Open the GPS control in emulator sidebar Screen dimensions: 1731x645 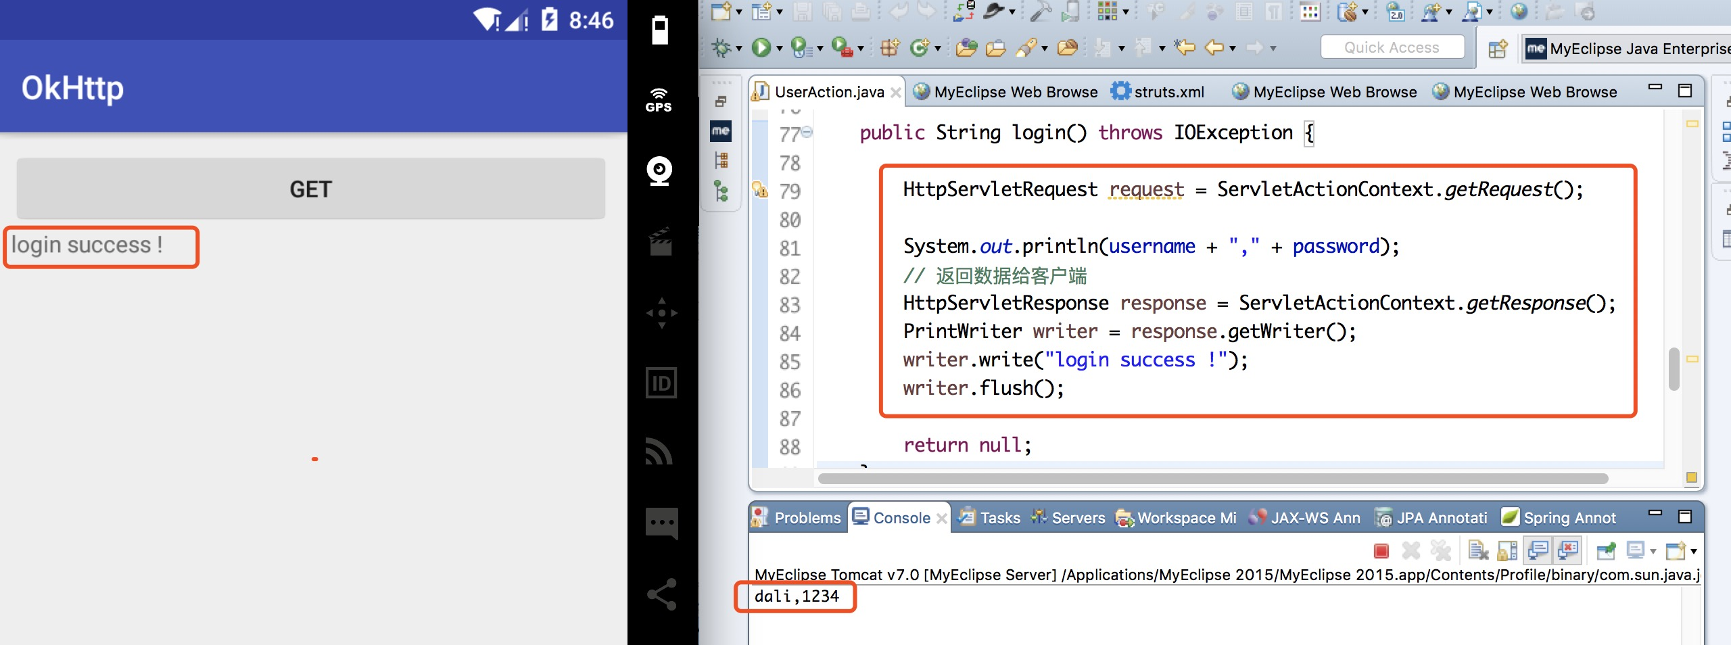coord(659,100)
